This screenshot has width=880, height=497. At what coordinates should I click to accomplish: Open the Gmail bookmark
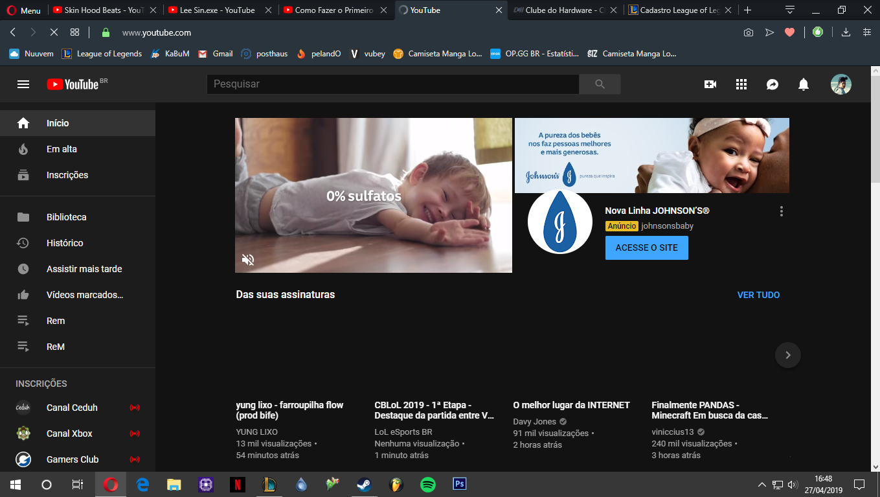[216, 54]
